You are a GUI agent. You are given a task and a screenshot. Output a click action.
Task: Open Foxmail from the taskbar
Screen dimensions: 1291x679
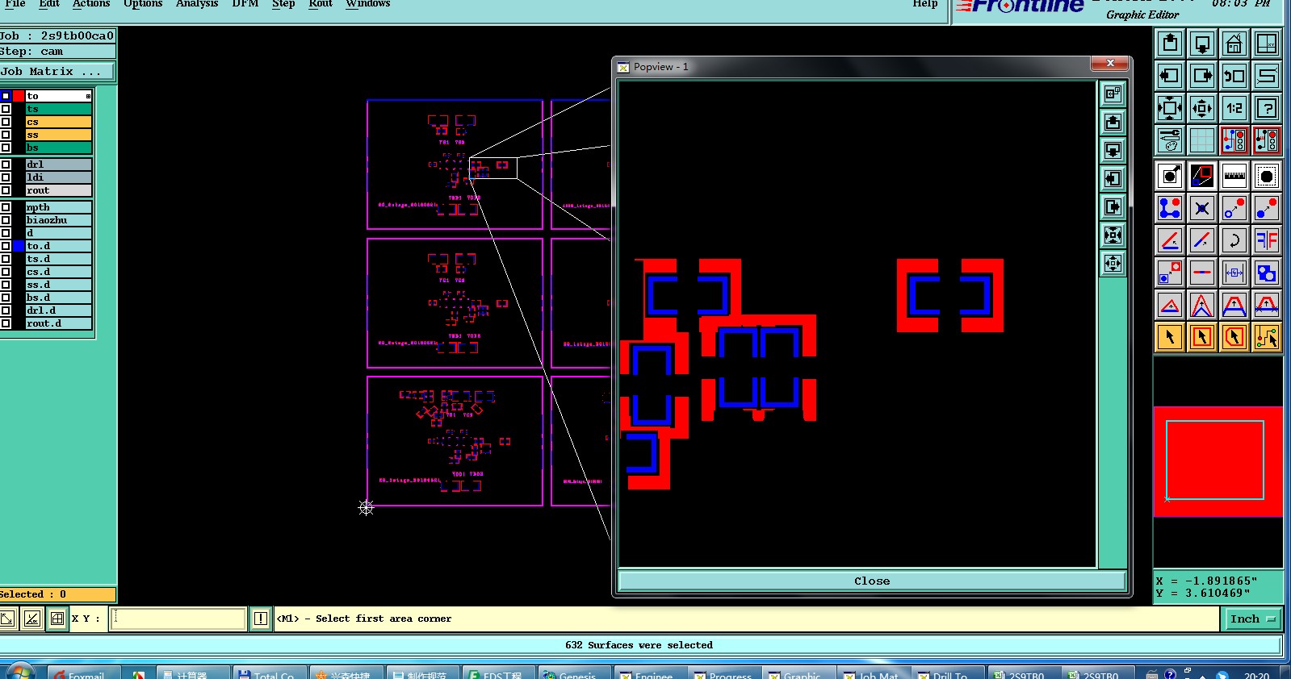(x=84, y=673)
